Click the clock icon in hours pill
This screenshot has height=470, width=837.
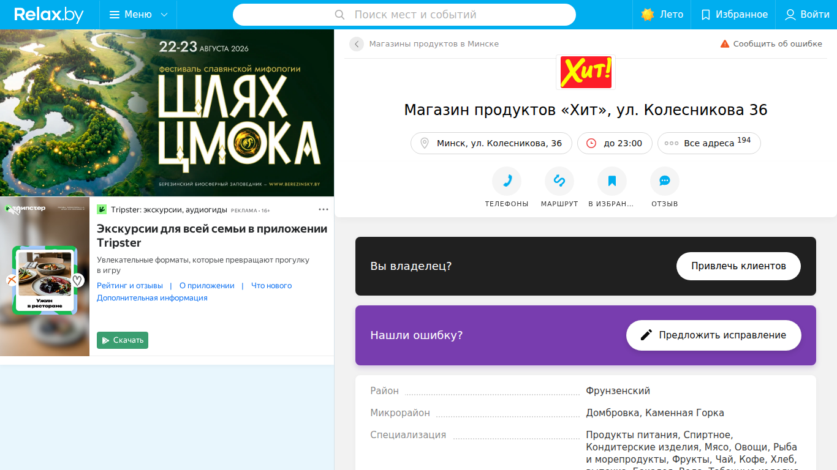coord(591,143)
